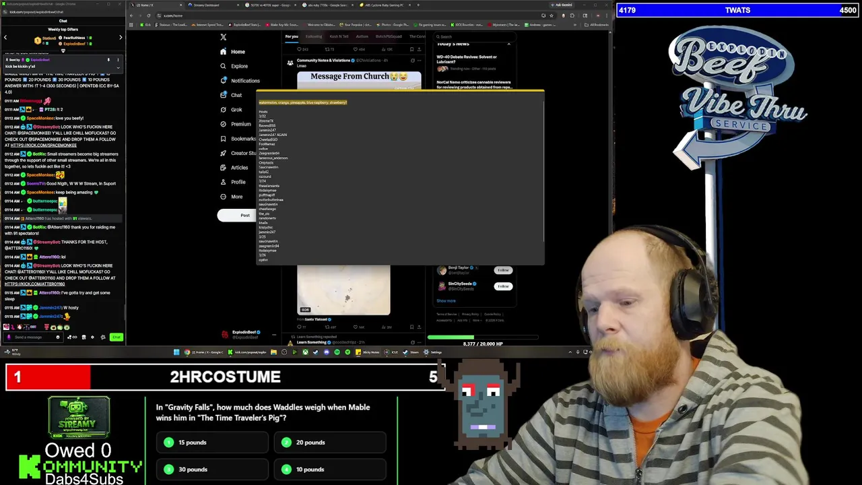This screenshot has height=485, width=862.
Task: Open Grok in the X sidebar
Action: 230,110
